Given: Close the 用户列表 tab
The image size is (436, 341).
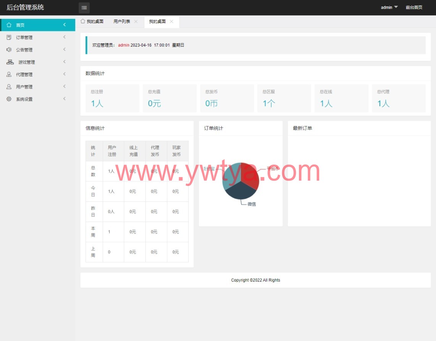Looking at the screenshot, I should (136, 21).
